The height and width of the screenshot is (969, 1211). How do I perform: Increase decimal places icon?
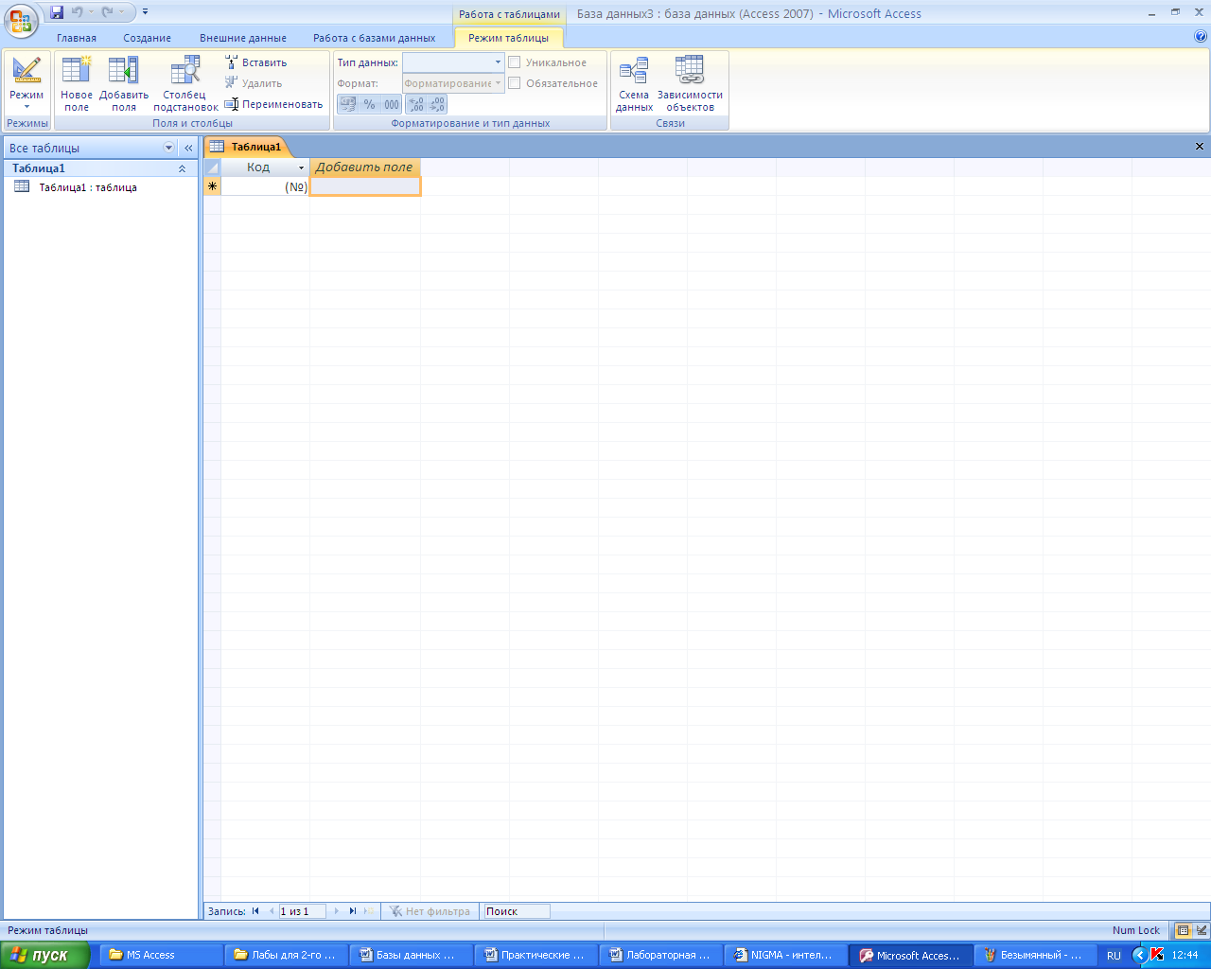coord(415,104)
